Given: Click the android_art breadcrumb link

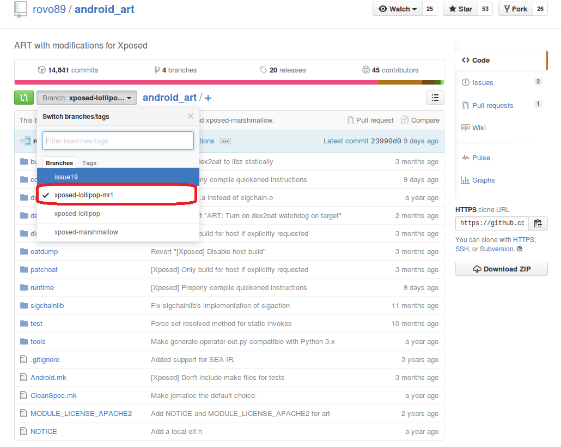Looking at the screenshot, I should tap(169, 98).
